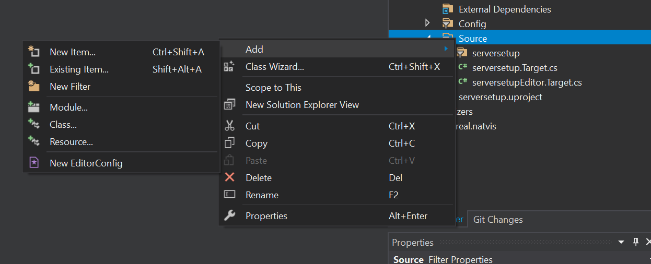651x264 pixels.
Task: Open the Properties panel dropdown arrow
Action: coord(621,242)
